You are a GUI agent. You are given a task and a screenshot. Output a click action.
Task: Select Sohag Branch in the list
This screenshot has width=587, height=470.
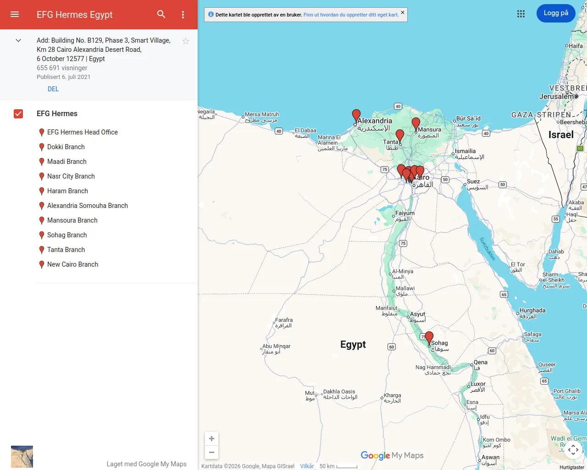pos(67,235)
